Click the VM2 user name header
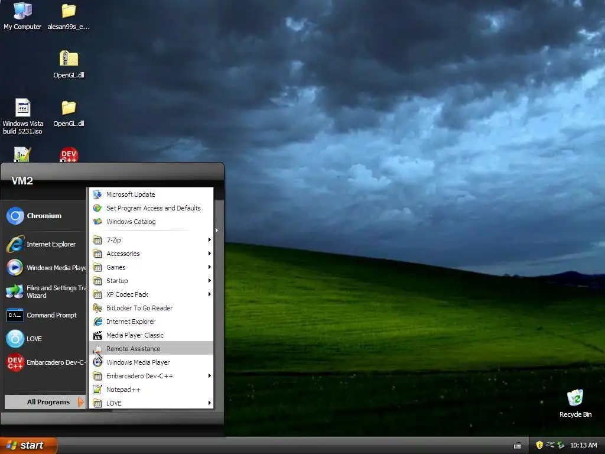The image size is (605, 454). coord(22,181)
